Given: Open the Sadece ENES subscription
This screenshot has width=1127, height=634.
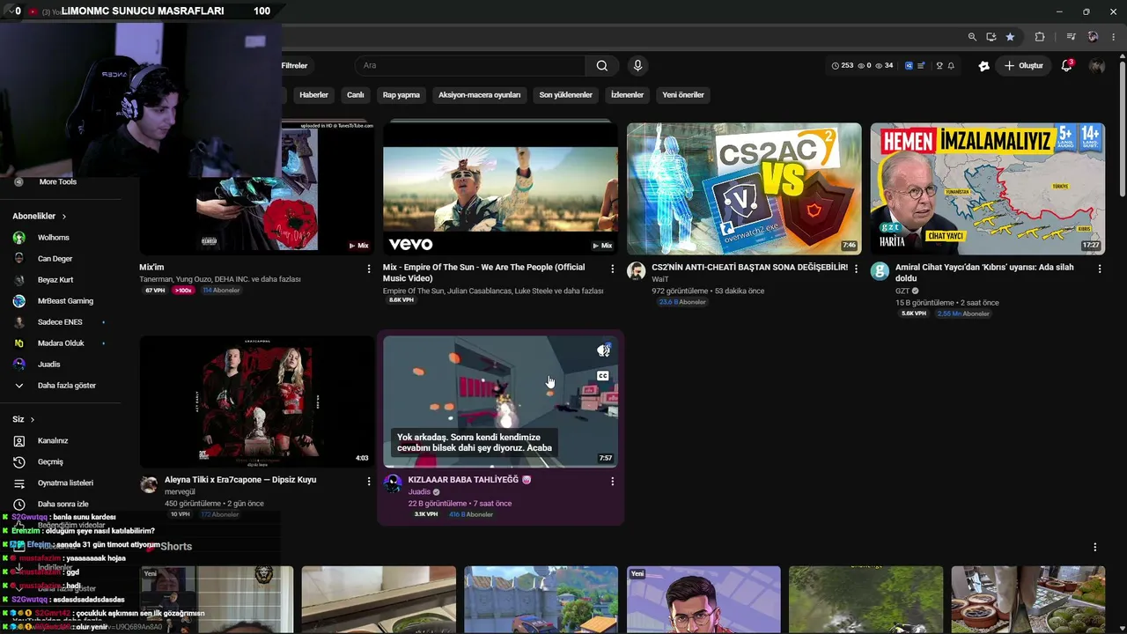Looking at the screenshot, I should pos(58,322).
